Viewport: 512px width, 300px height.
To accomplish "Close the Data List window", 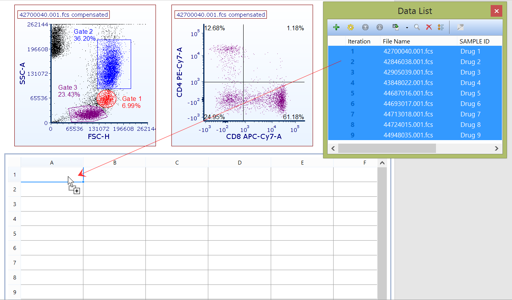I will pos(496,11).
